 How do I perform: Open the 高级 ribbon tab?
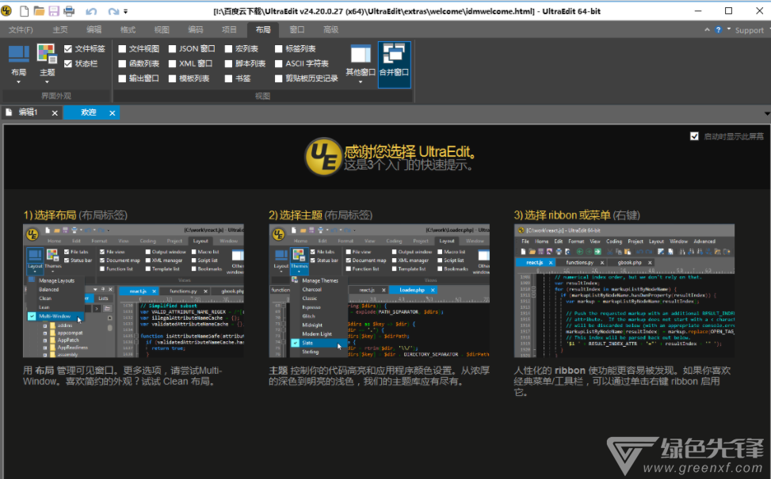click(331, 30)
